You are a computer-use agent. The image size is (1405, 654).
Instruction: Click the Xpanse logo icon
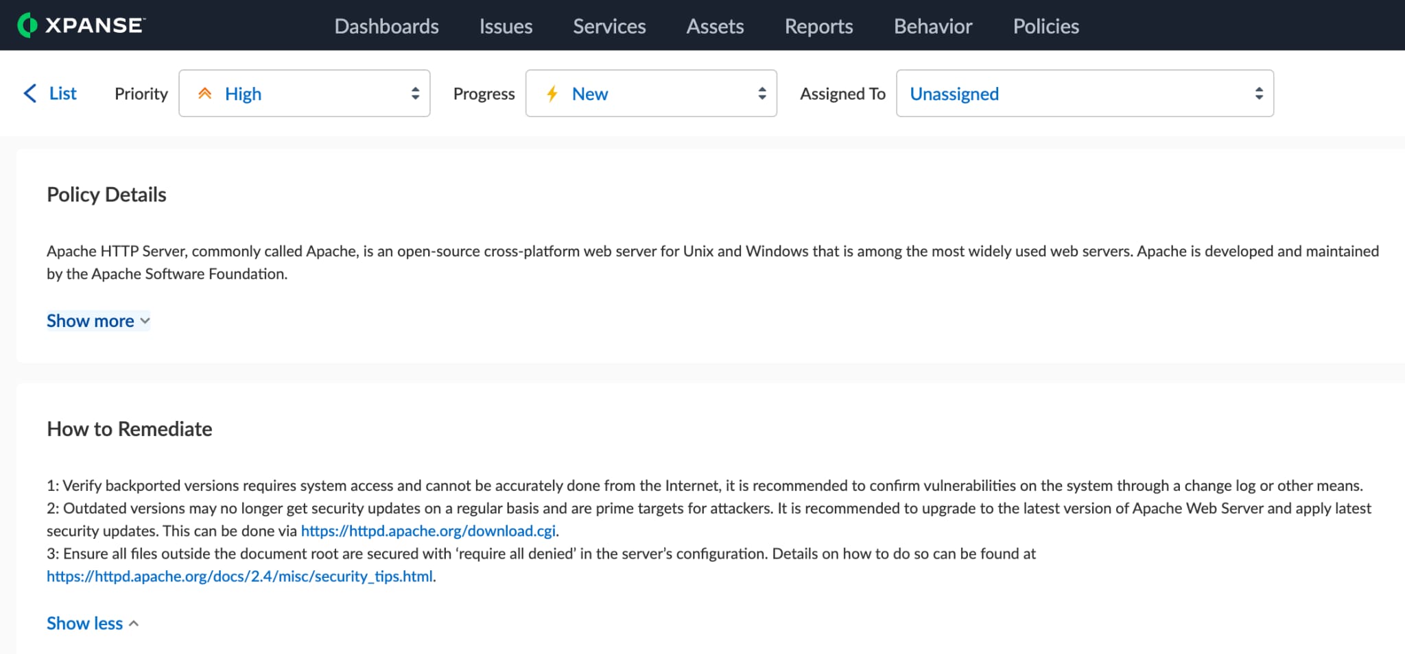[x=27, y=25]
